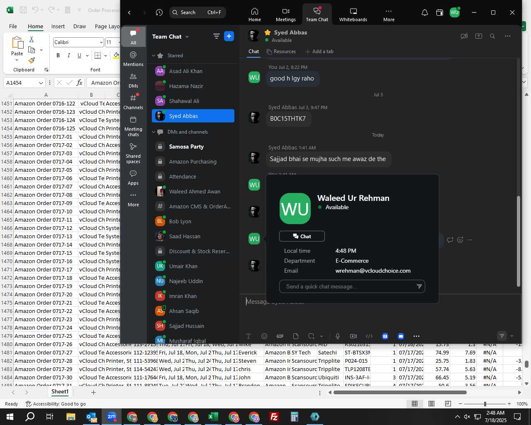The height and width of the screenshot is (425, 531).
Task: Open the Paste options dropdown arrow
Action: (17, 61)
